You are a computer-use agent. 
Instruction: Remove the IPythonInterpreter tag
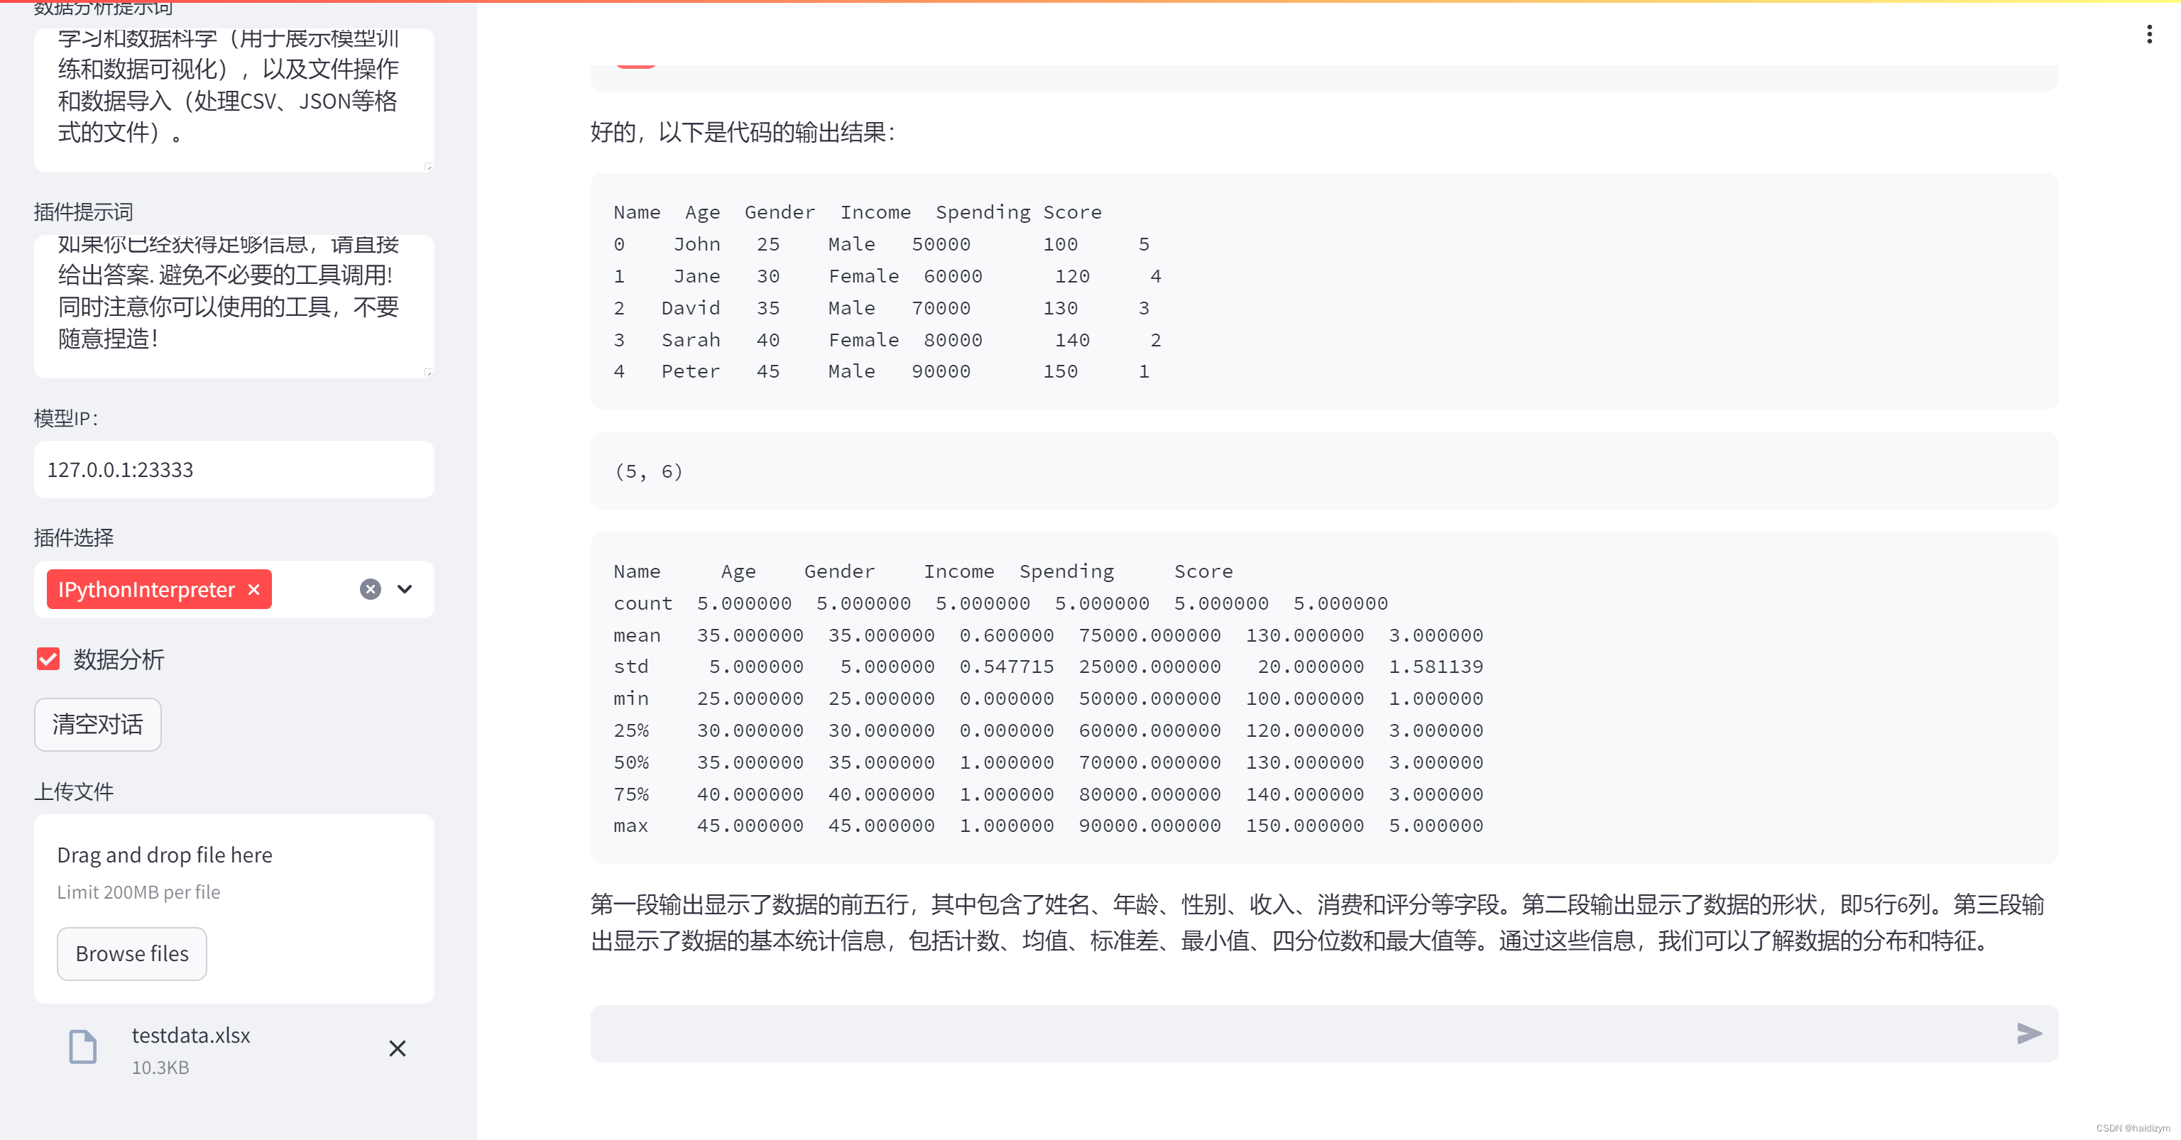(253, 589)
